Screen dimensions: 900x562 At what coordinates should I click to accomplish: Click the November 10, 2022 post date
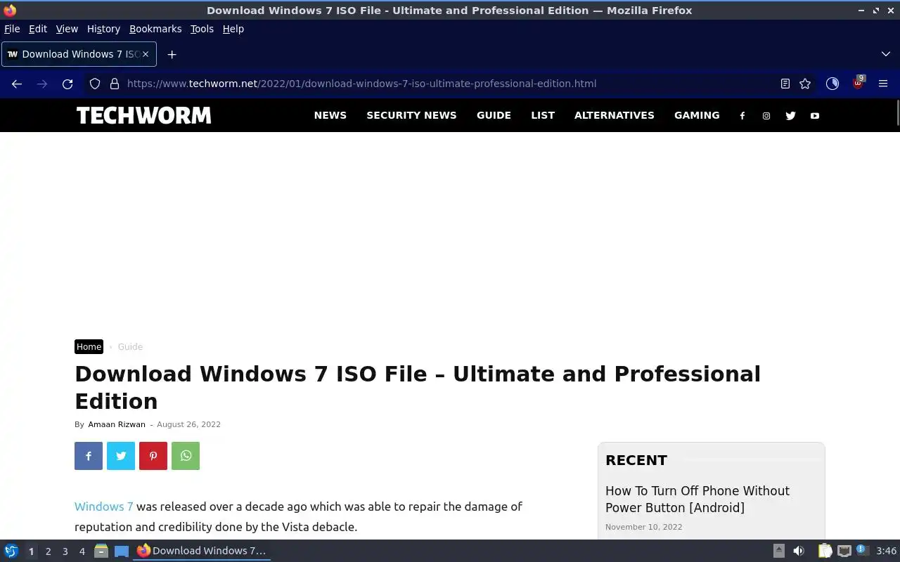pyautogui.click(x=643, y=527)
